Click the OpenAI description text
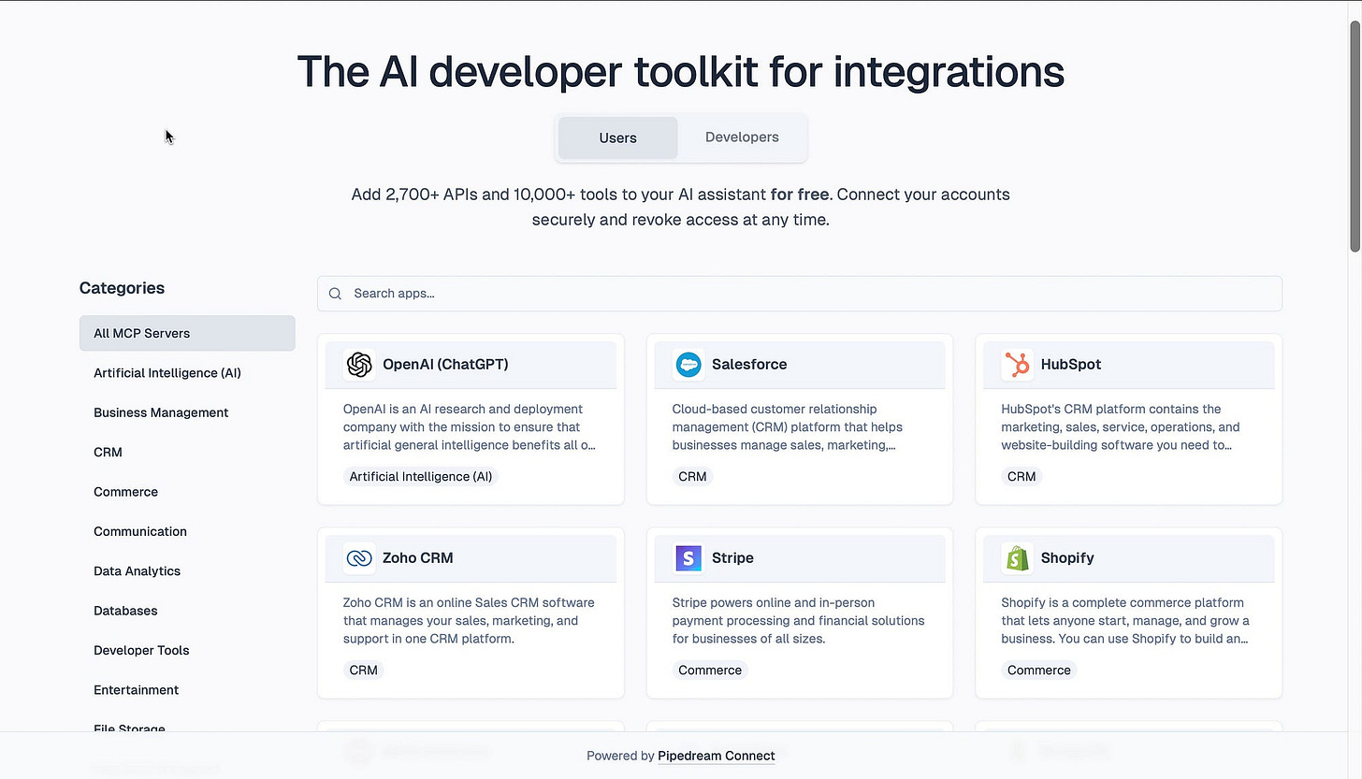Image resolution: width=1362 pixels, height=779 pixels. [470, 427]
